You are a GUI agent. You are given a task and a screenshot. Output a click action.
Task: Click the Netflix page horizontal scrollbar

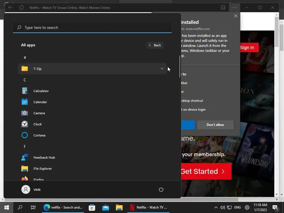(121, 199)
